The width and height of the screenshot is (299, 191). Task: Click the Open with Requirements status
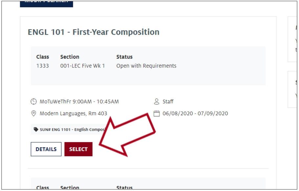[146, 66]
